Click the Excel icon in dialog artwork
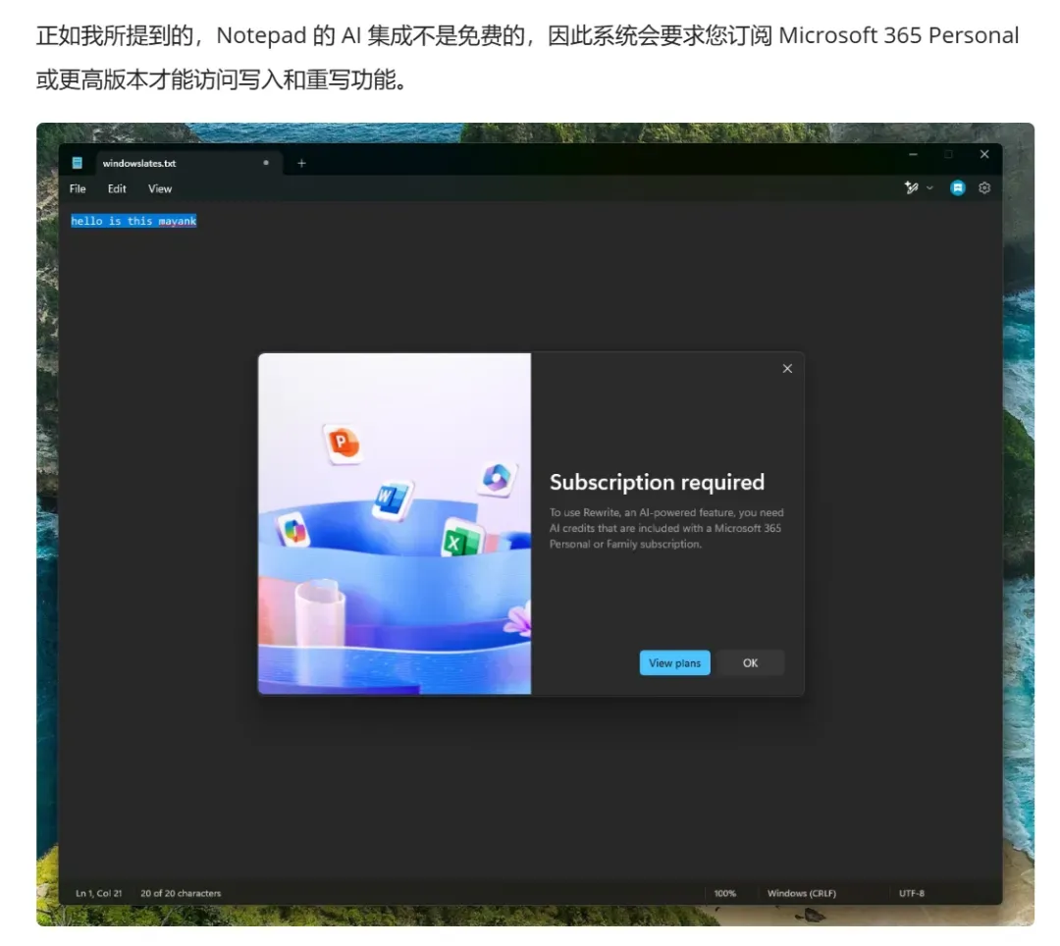This screenshot has height=946, width=1060. coord(461,539)
